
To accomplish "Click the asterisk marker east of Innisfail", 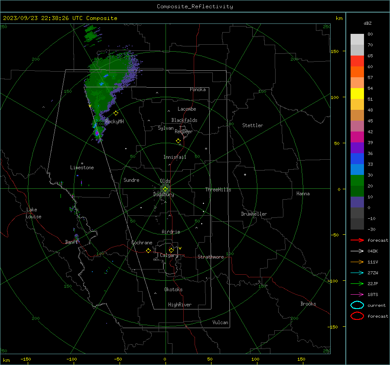I will point(206,149).
